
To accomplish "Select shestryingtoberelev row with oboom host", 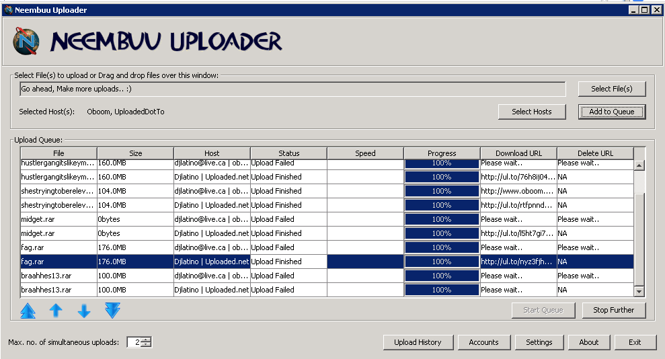I will tap(327, 191).
